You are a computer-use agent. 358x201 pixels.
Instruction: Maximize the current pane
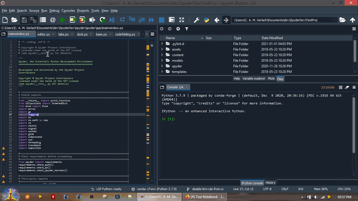[x=172, y=20]
